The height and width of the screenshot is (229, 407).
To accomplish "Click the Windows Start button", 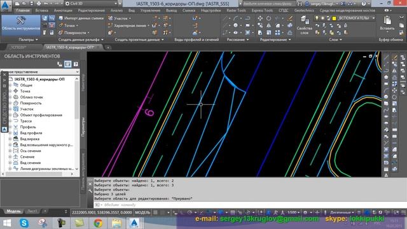I will coord(7,223).
